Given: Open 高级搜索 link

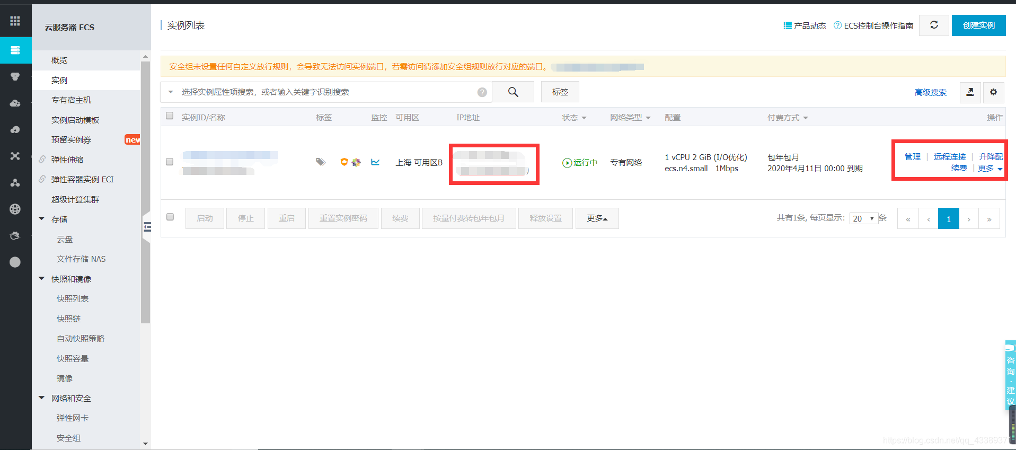Looking at the screenshot, I should click(930, 92).
